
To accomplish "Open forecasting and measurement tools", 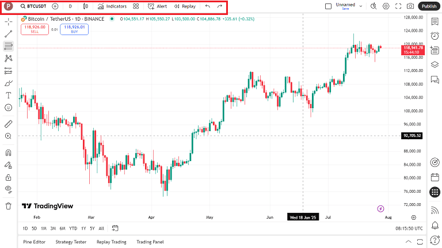I will coord(9,71).
